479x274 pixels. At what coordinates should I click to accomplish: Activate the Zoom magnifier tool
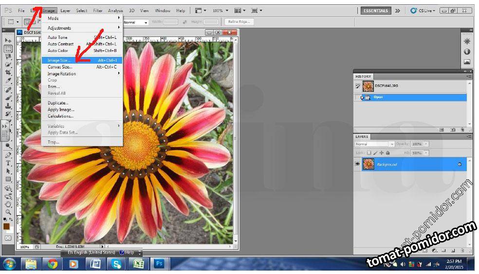[x=8, y=212]
